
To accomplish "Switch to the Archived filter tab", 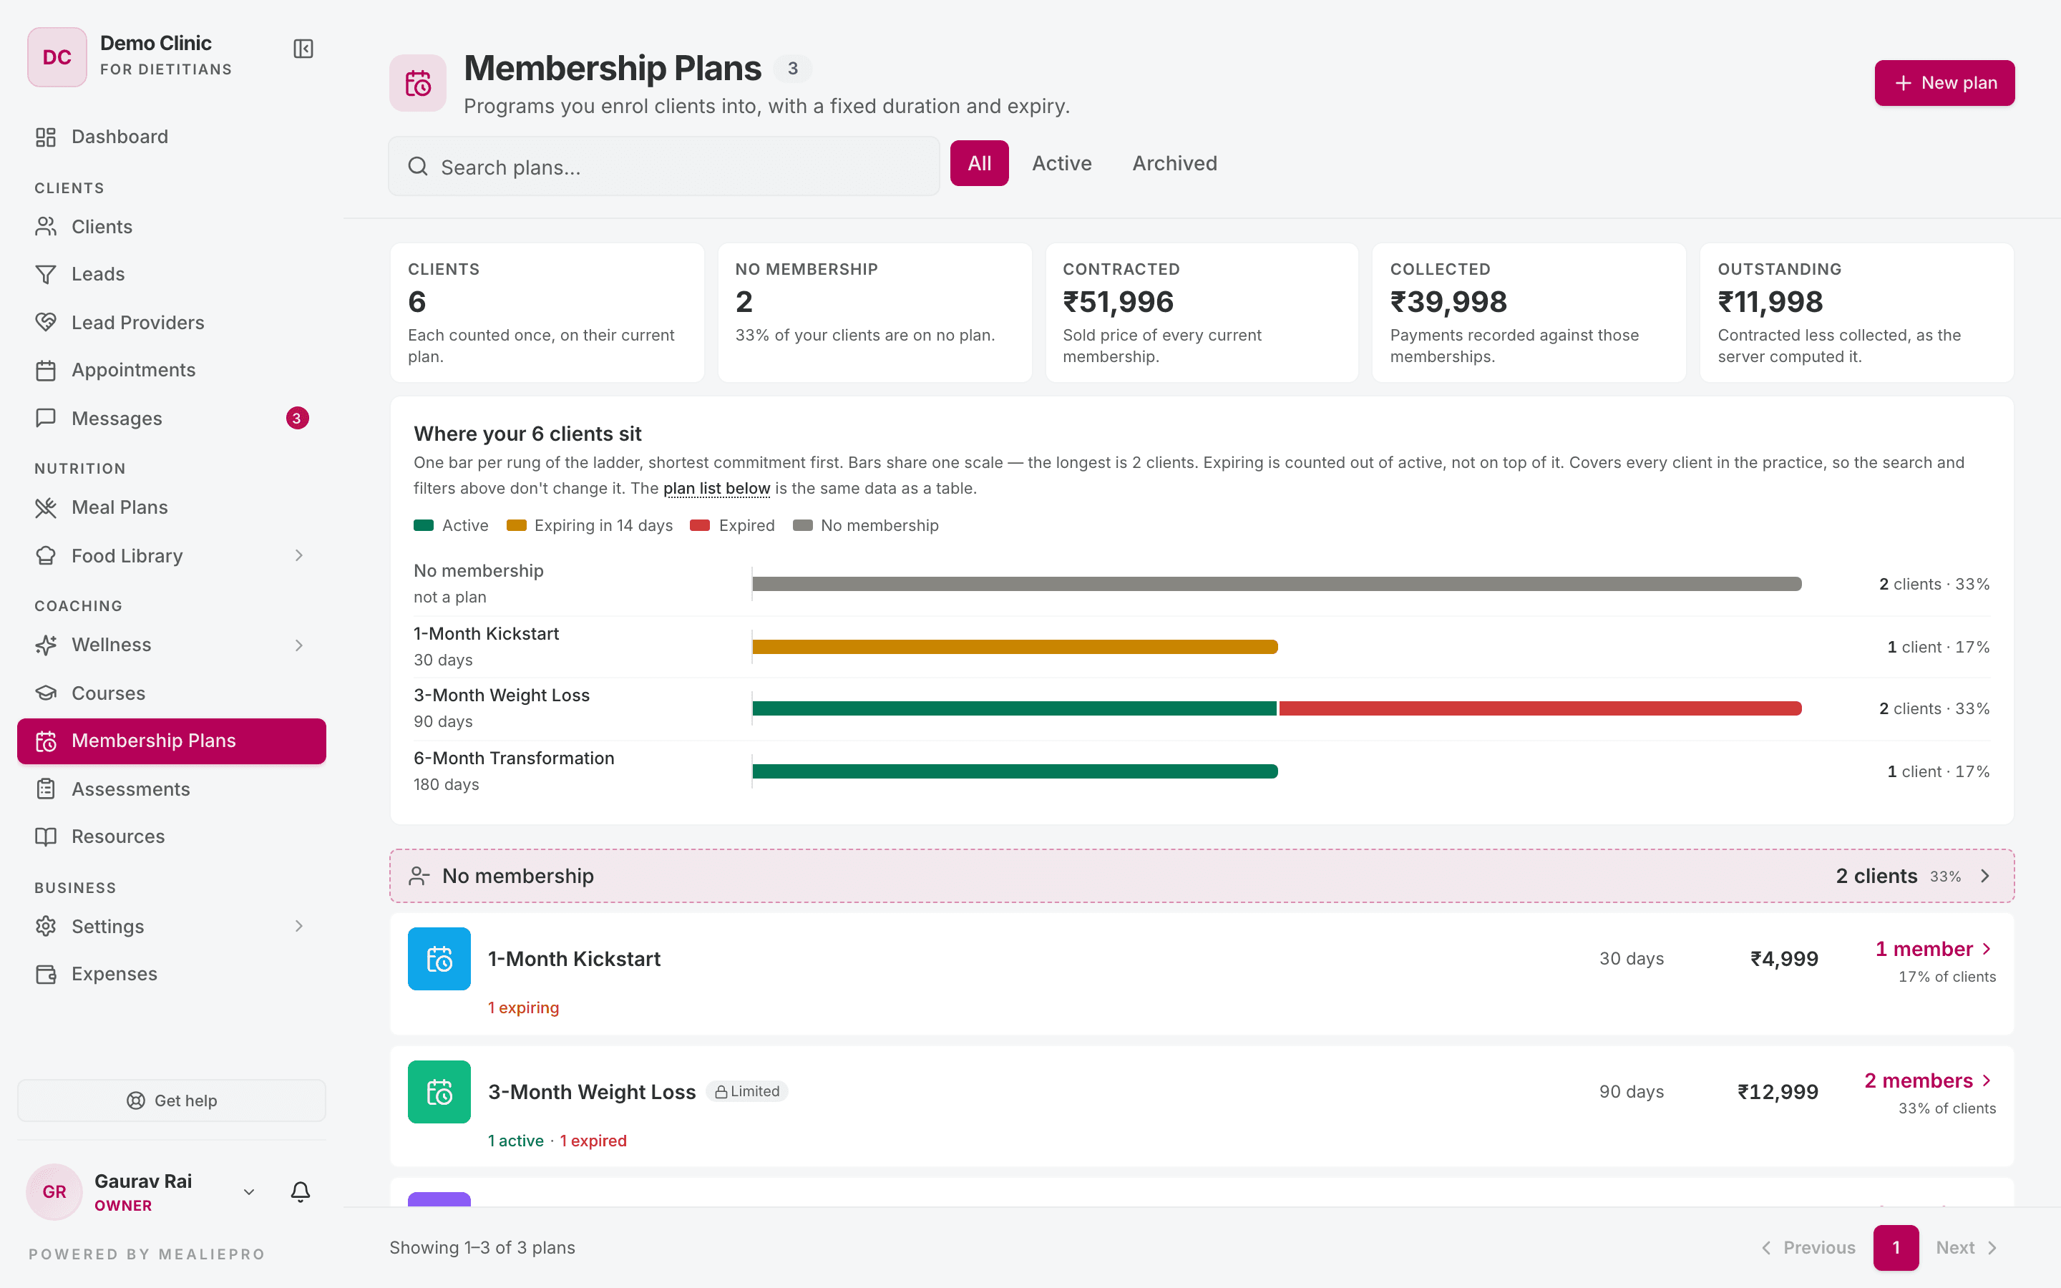I will point(1174,162).
